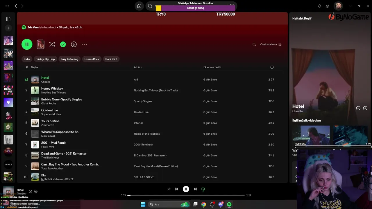The image size is (372, 209).
Task: Open Chrome from the taskbar
Action: (x=204, y=204)
